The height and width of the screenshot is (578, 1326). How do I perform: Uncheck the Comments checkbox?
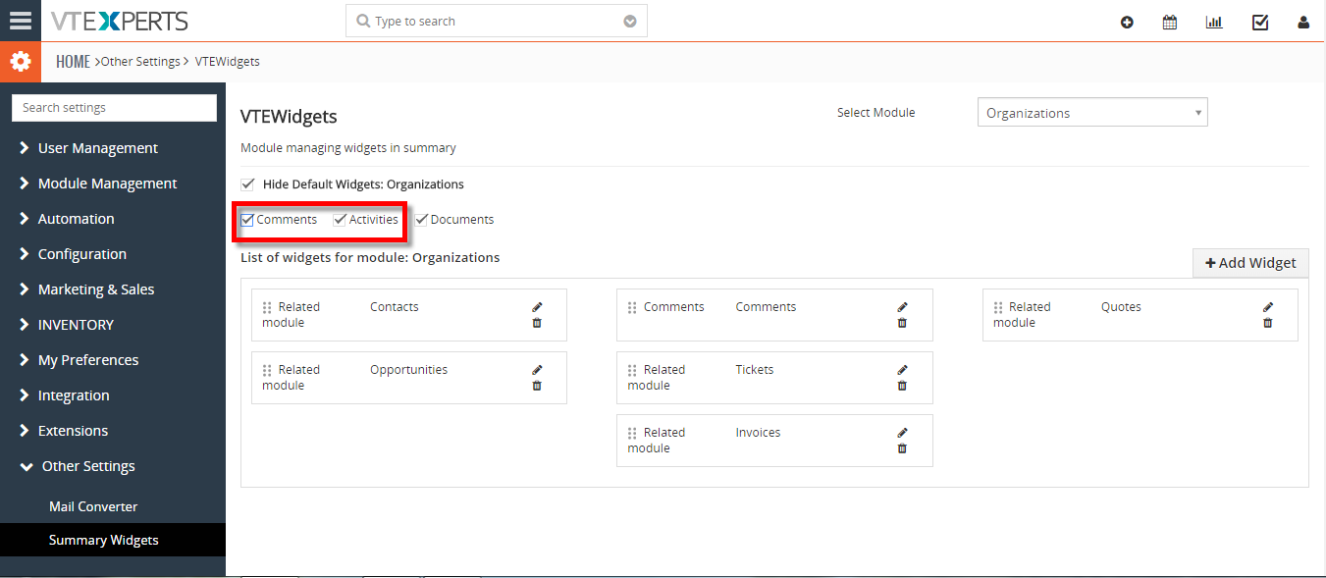pyautogui.click(x=247, y=220)
